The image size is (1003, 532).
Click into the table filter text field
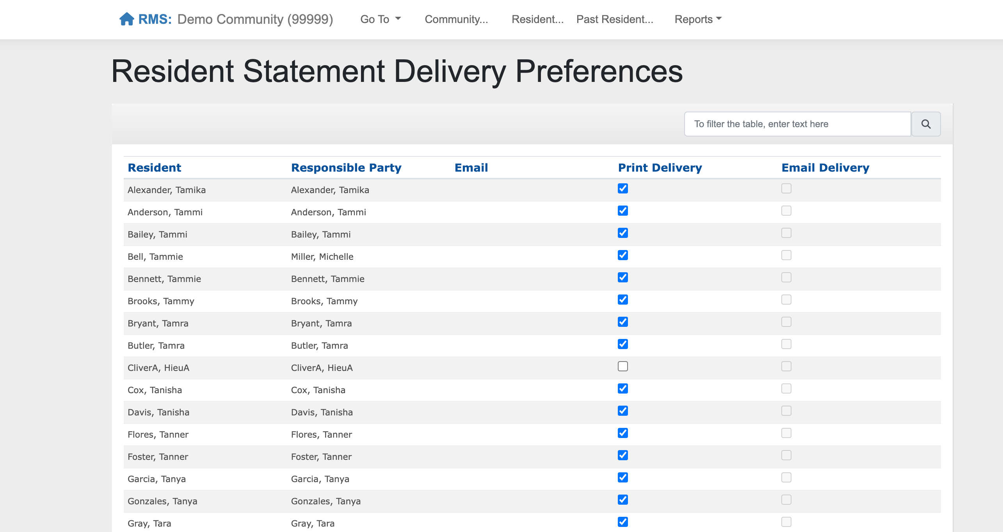tap(797, 124)
